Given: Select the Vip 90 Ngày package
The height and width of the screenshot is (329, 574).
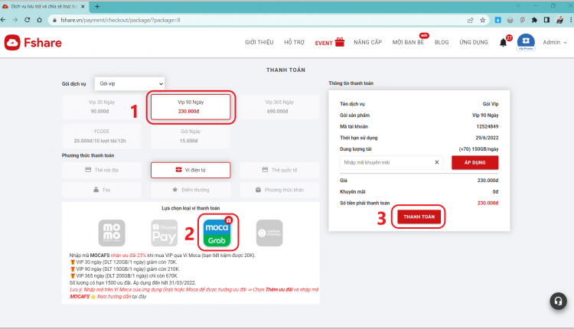Looking at the screenshot, I should coord(191,107).
